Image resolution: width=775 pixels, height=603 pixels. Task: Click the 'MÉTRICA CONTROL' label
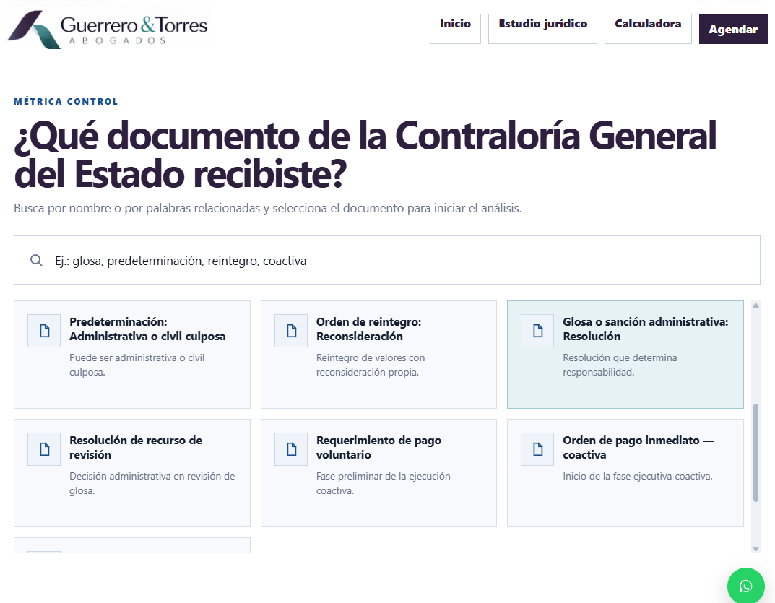click(x=66, y=101)
